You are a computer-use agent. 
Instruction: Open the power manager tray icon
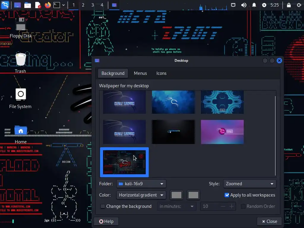click(x=264, y=5)
